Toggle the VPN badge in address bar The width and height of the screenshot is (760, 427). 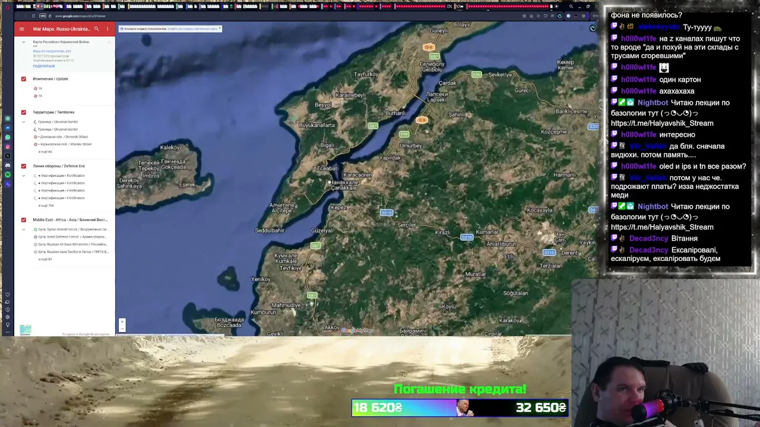click(x=43, y=16)
